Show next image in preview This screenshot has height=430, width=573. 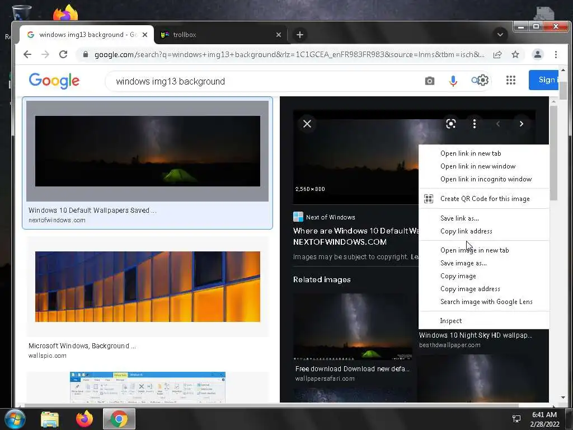pyautogui.click(x=522, y=124)
